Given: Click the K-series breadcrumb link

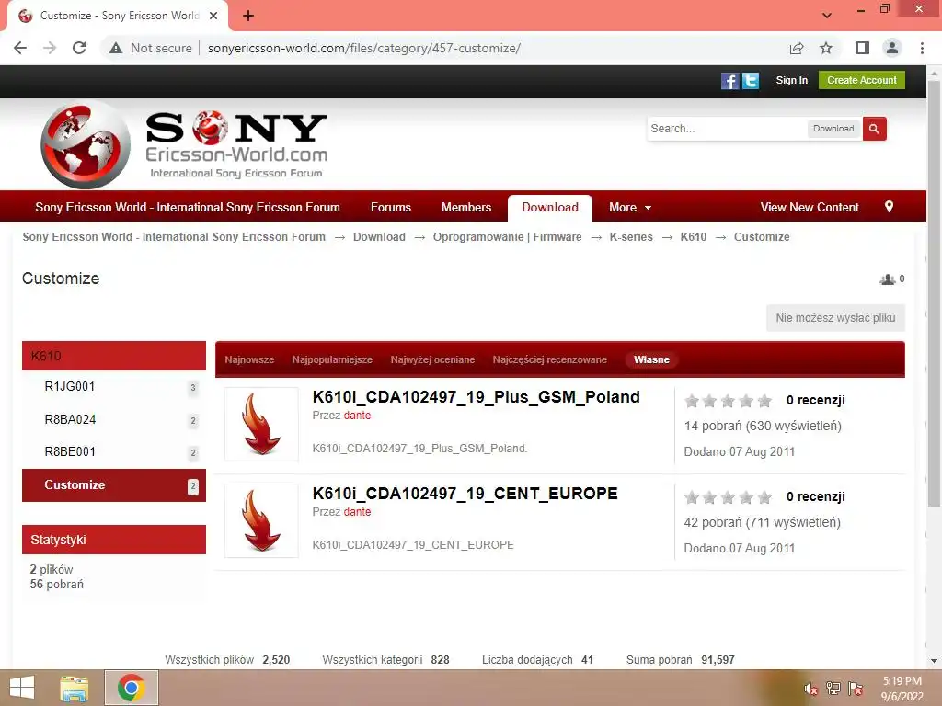Looking at the screenshot, I should [x=631, y=237].
